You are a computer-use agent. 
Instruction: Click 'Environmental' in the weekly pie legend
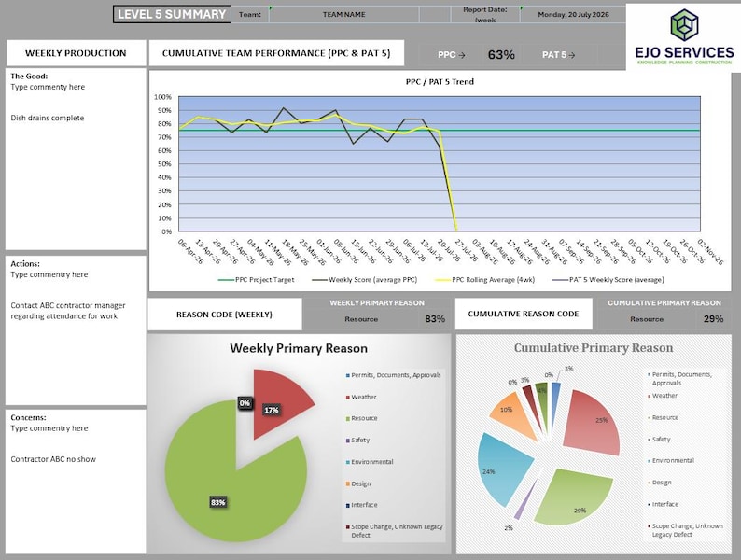click(370, 462)
